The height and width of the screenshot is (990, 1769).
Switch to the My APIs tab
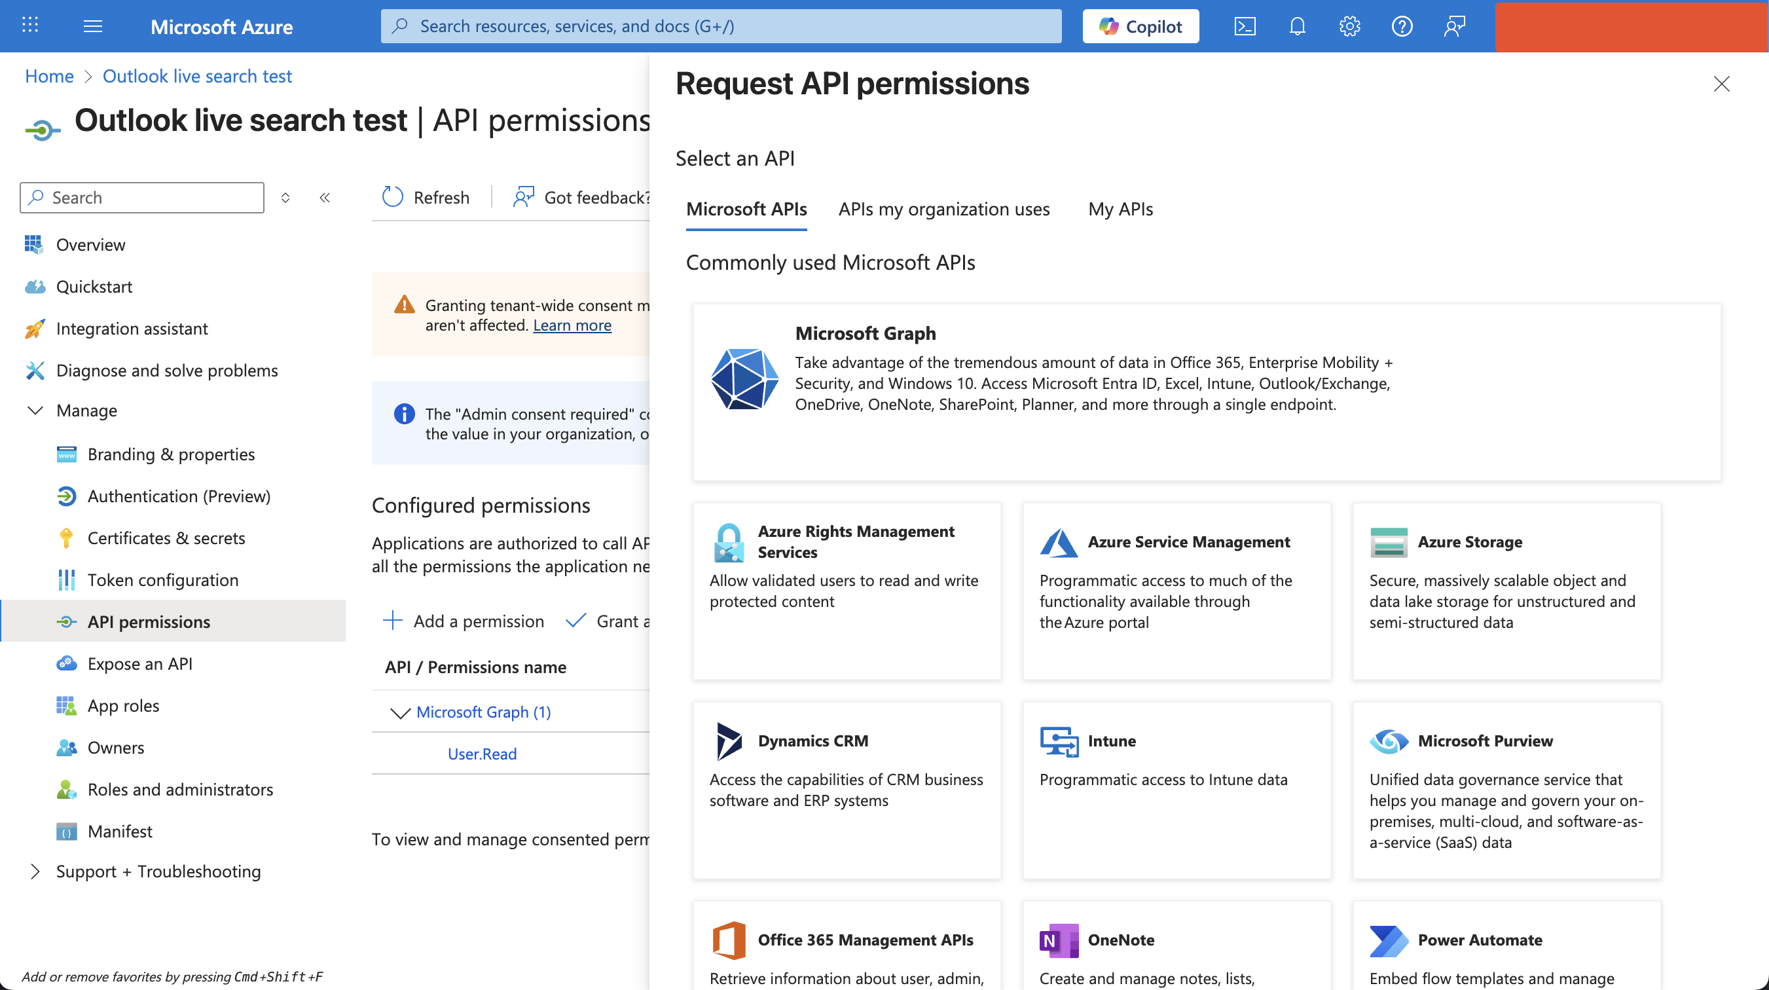click(x=1120, y=209)
